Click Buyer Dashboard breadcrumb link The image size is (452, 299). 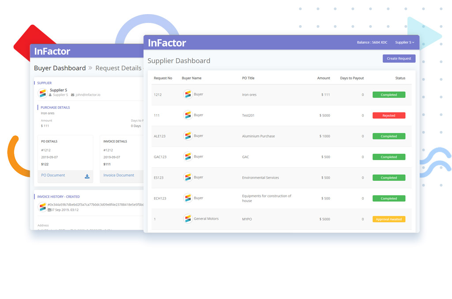[x=60, y=68]
